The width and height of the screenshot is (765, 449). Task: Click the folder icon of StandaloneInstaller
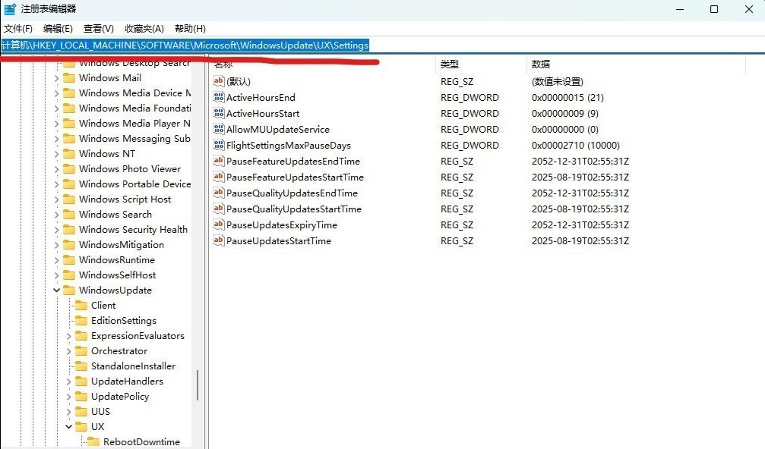(x=81, y=366)
